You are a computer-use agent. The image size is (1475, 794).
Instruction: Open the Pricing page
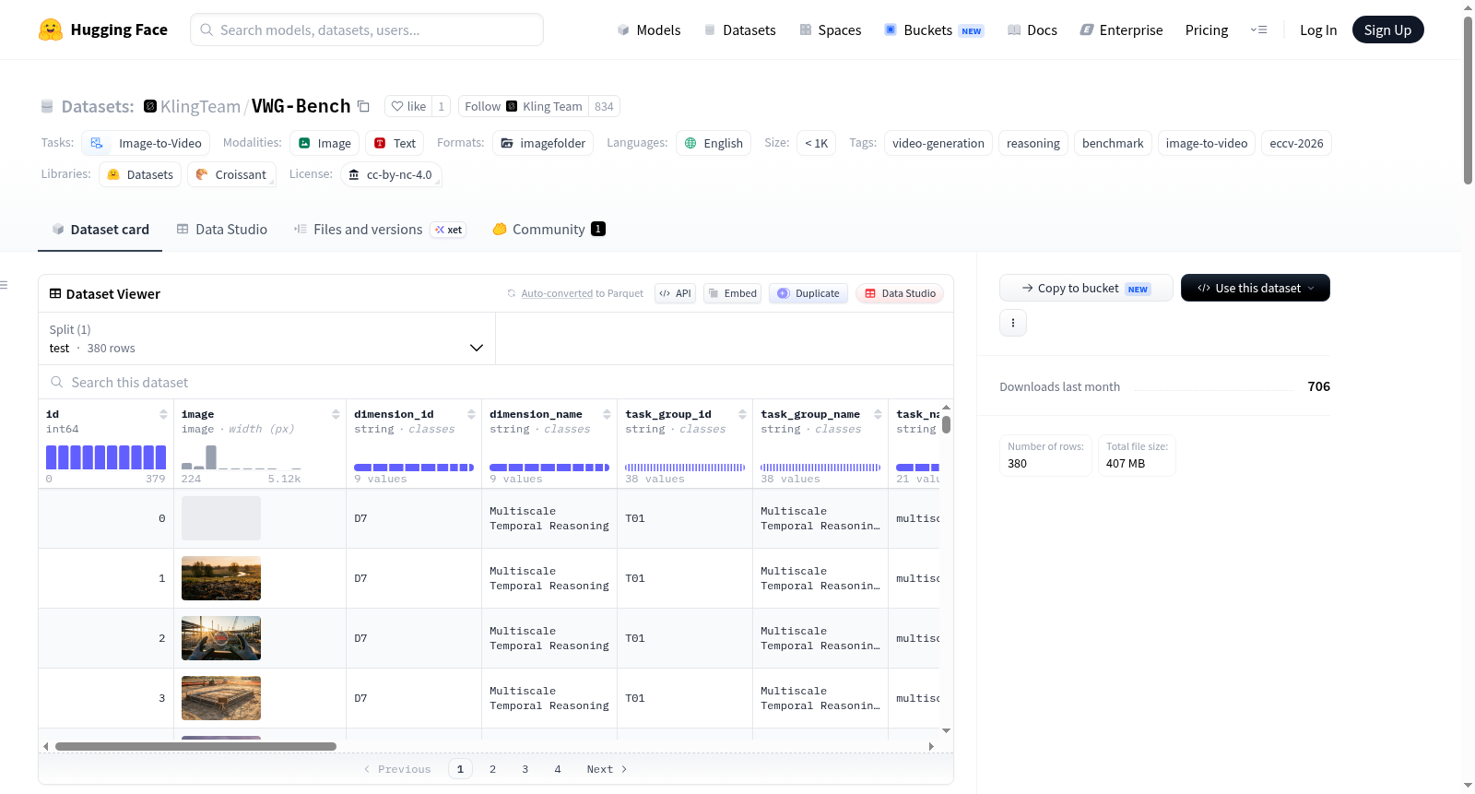click(1207, 30)
